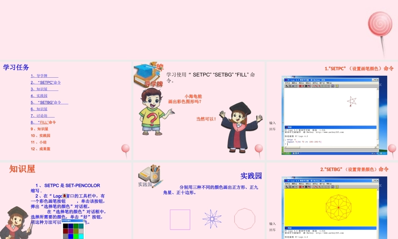The height and width of the screenshot is (239, 398).
Task: Open the 文件 menu in SETPC slide's Logo window
Action: [x=287, y=83]
